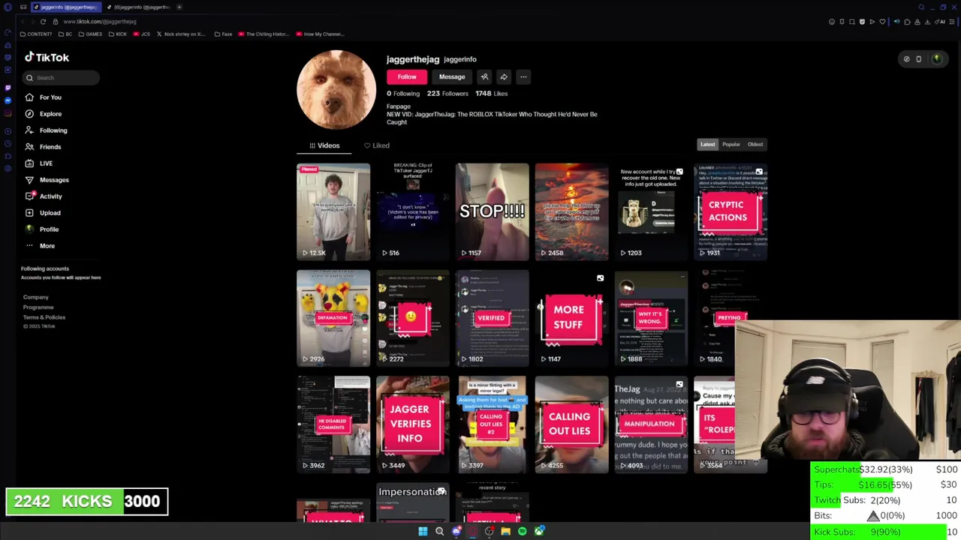Open the VERIFIED video with 1802 views

(x=493, y=318)
